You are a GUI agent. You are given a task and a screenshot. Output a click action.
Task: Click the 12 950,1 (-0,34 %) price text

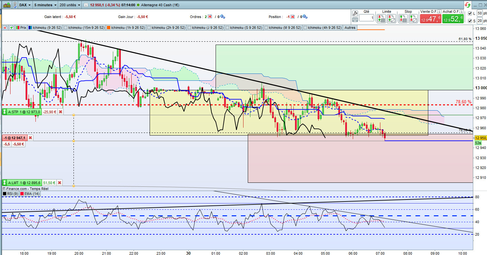(105, 5)
